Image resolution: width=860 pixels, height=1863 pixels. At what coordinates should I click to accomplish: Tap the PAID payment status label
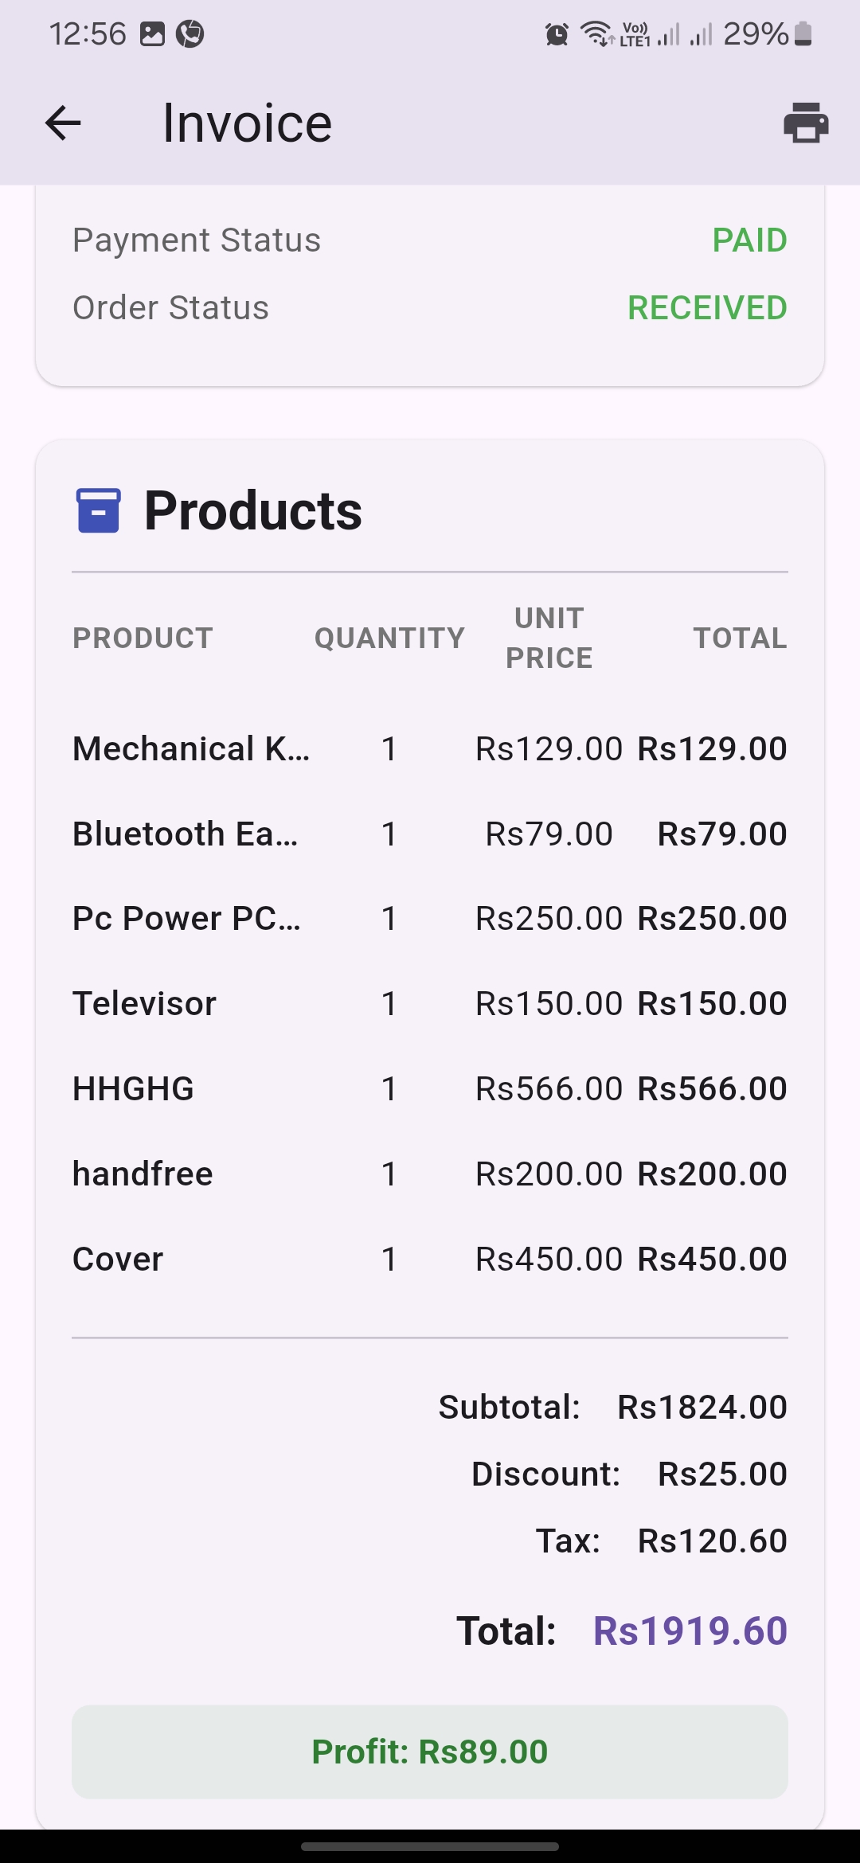[x=749, y=240]
